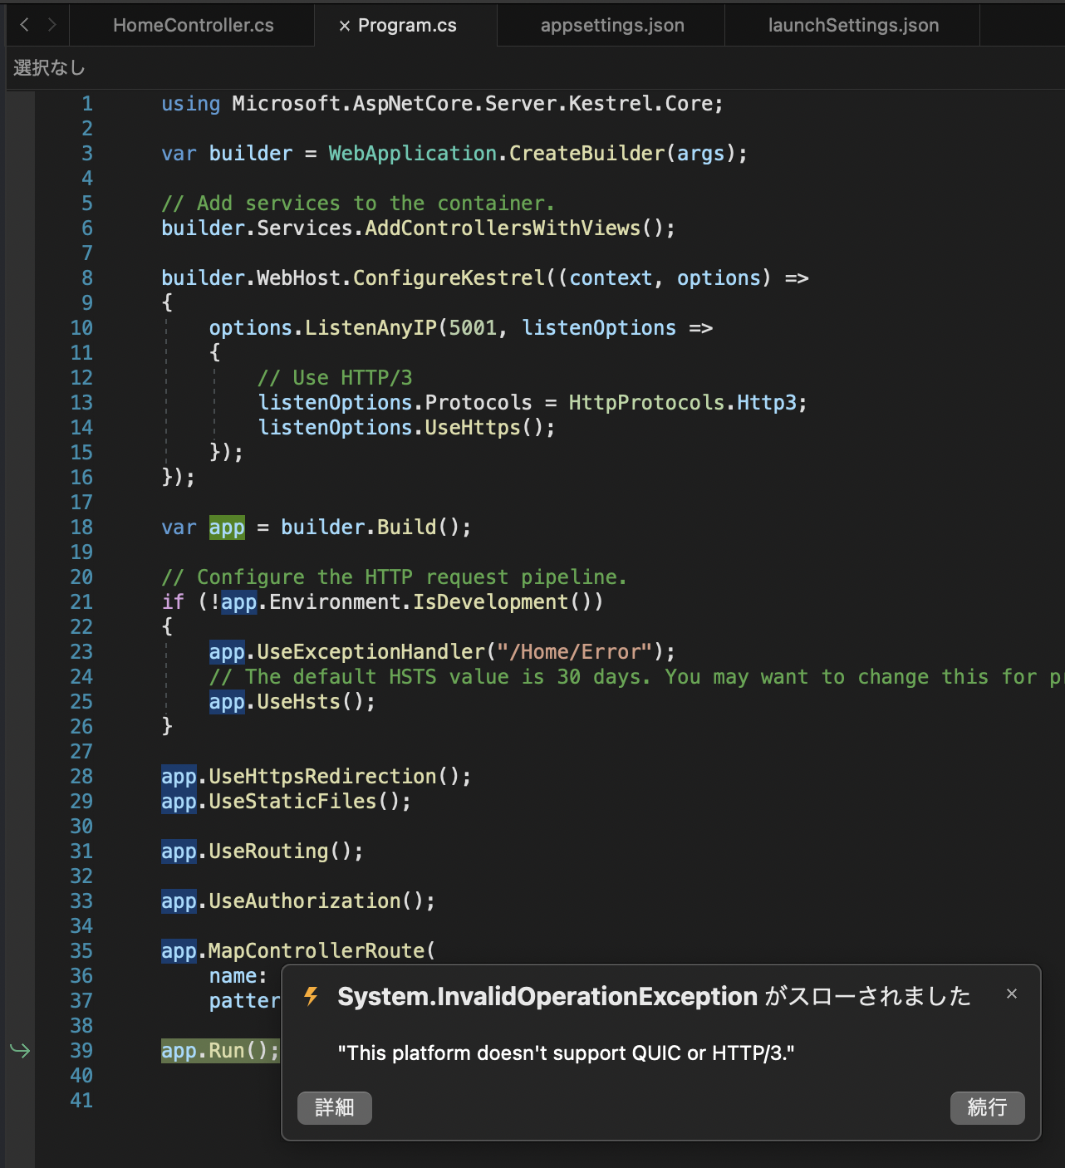The width and height of the screenshot is (1065, 1168).
Task: Click HttpProtocols.Http3 on line 13
Action: [x=682, y=403]
